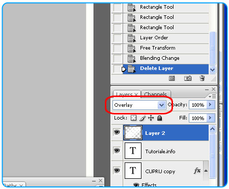
Task: Create a new snapshot with the camera icon
Action: pyautogui.click(x=188, y=78)
